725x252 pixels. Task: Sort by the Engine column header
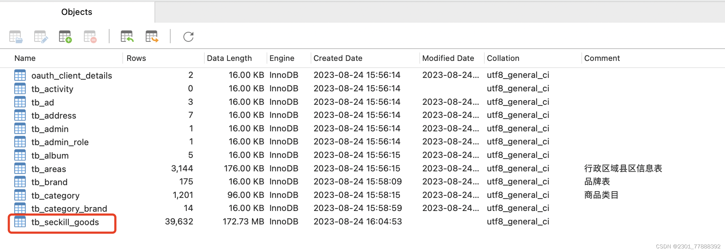[x=282, y=58]
